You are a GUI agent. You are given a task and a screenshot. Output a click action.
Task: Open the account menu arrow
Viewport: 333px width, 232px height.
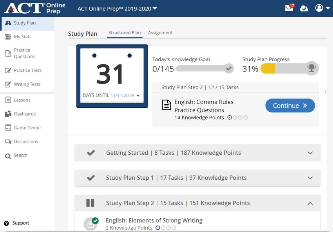(328, 8)
